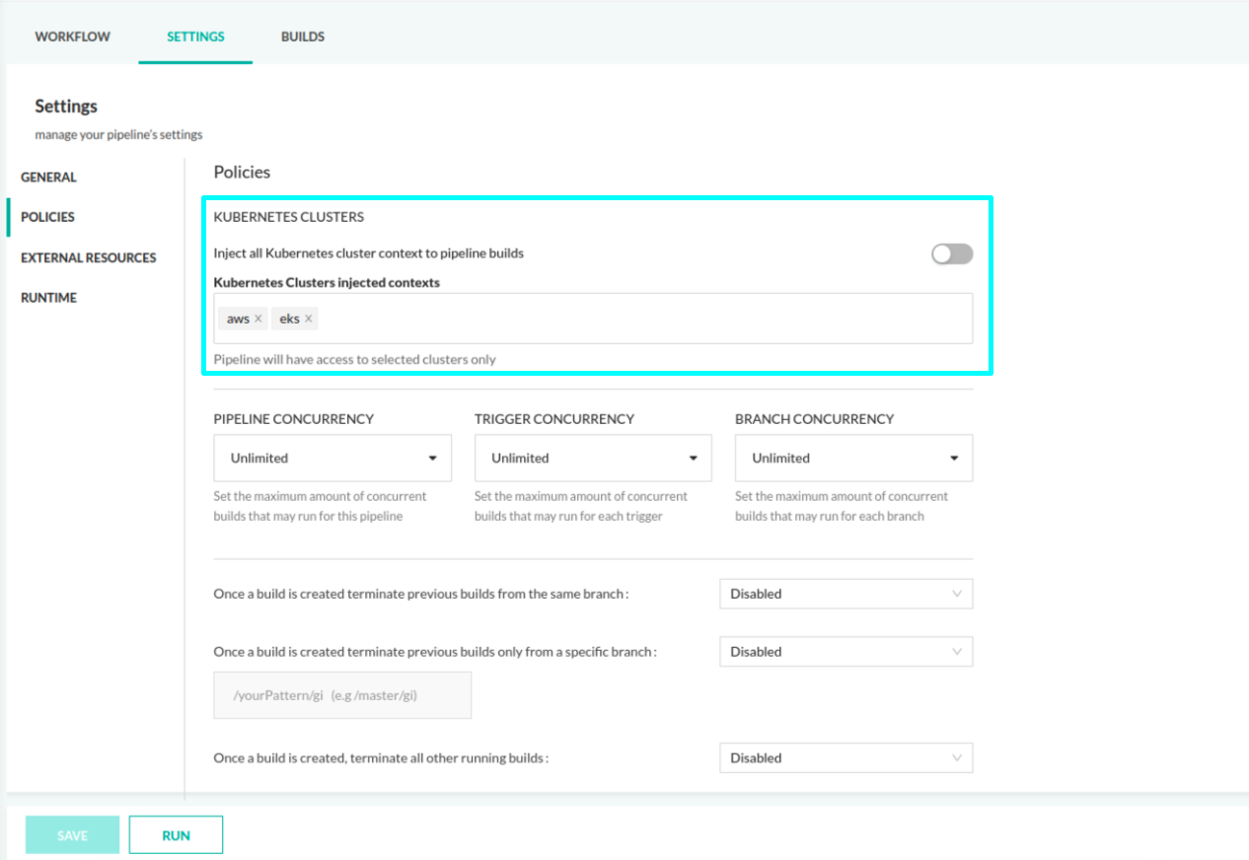
Task: Open the General settings section
Action: coord(48,178)
